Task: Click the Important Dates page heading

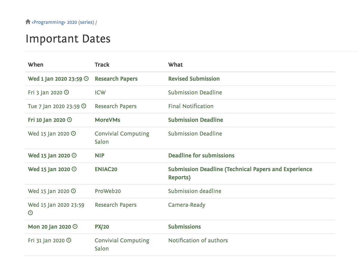Action: coord(68,39)
